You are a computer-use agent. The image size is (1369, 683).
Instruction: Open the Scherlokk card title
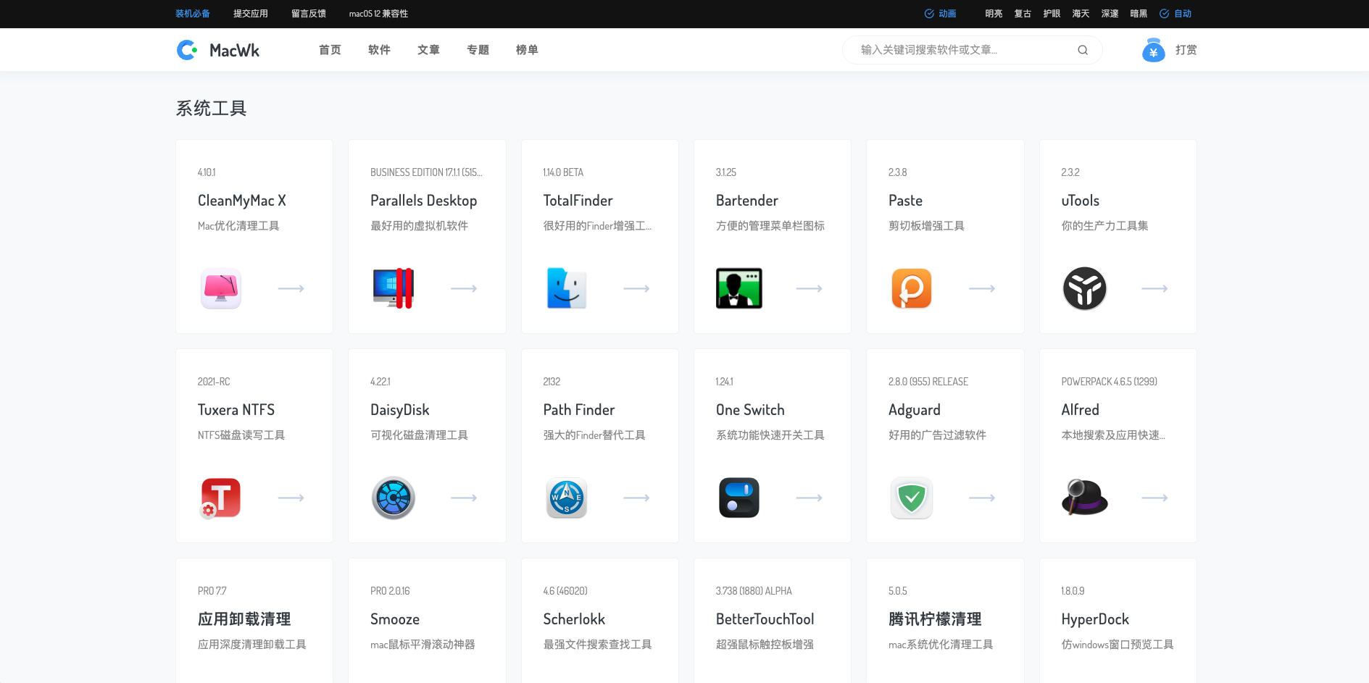pos(574,619)
